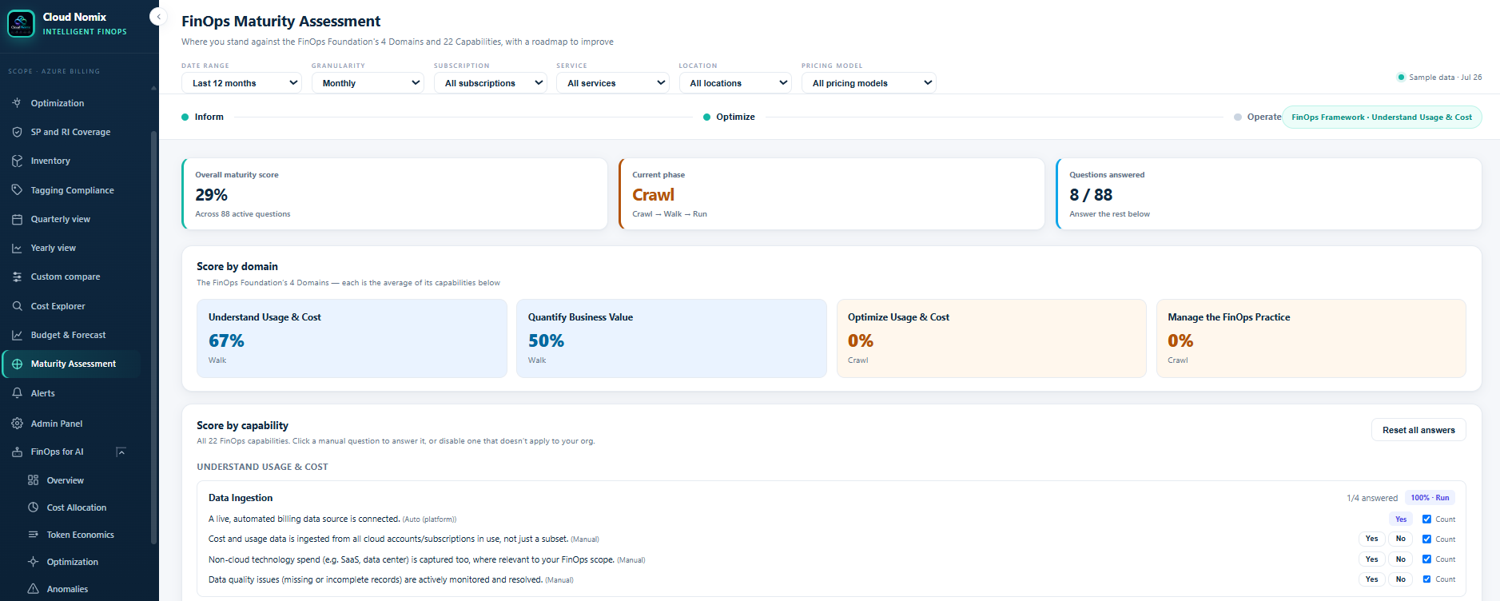Click the Admin Panel gear icon
Screen dimensions: 1500x601
pos(17,424)
